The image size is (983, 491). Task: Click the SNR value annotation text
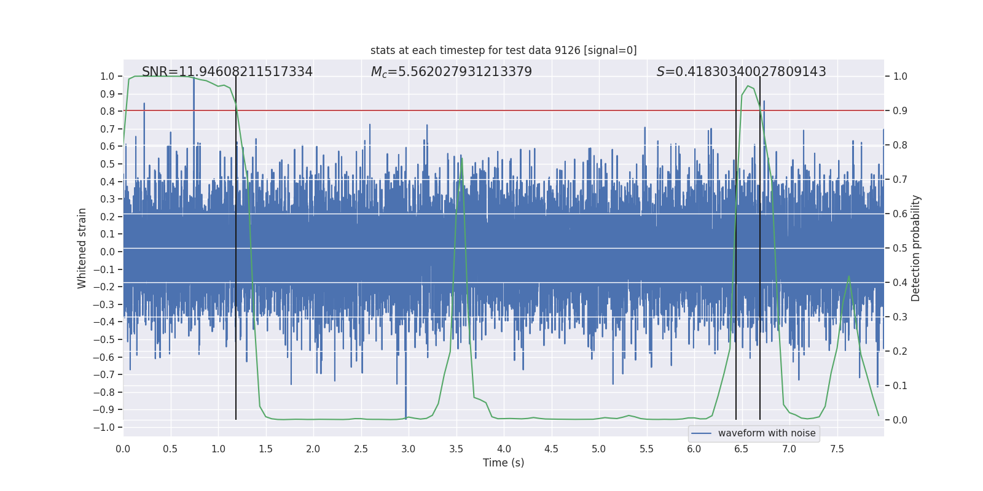pos(227,72)
